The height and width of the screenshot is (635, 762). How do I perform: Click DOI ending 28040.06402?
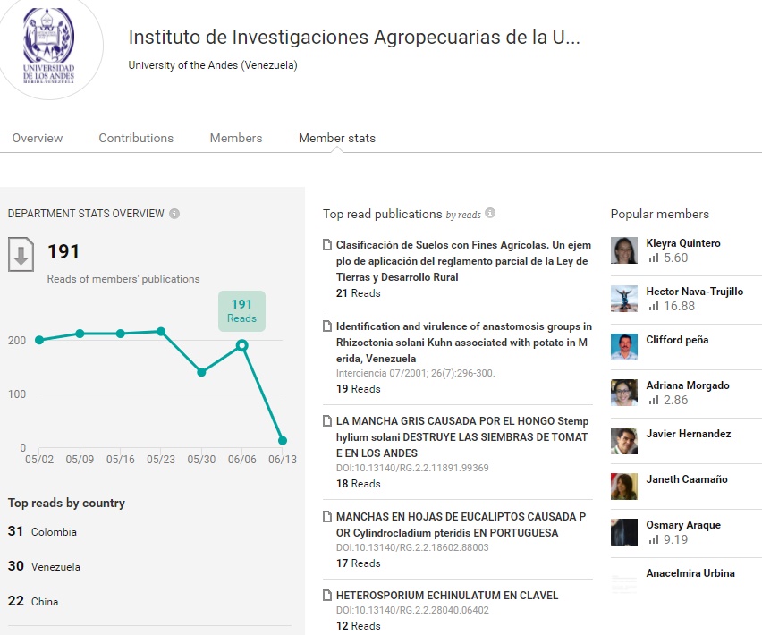(x=412, y=610)
